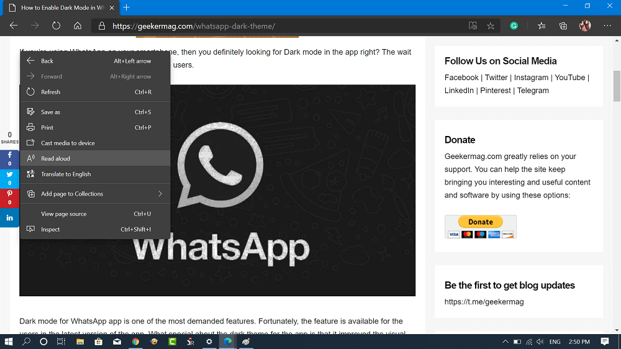
Task: Switch to Microsoft Edge taskbar icon
Action: [228, 342]
